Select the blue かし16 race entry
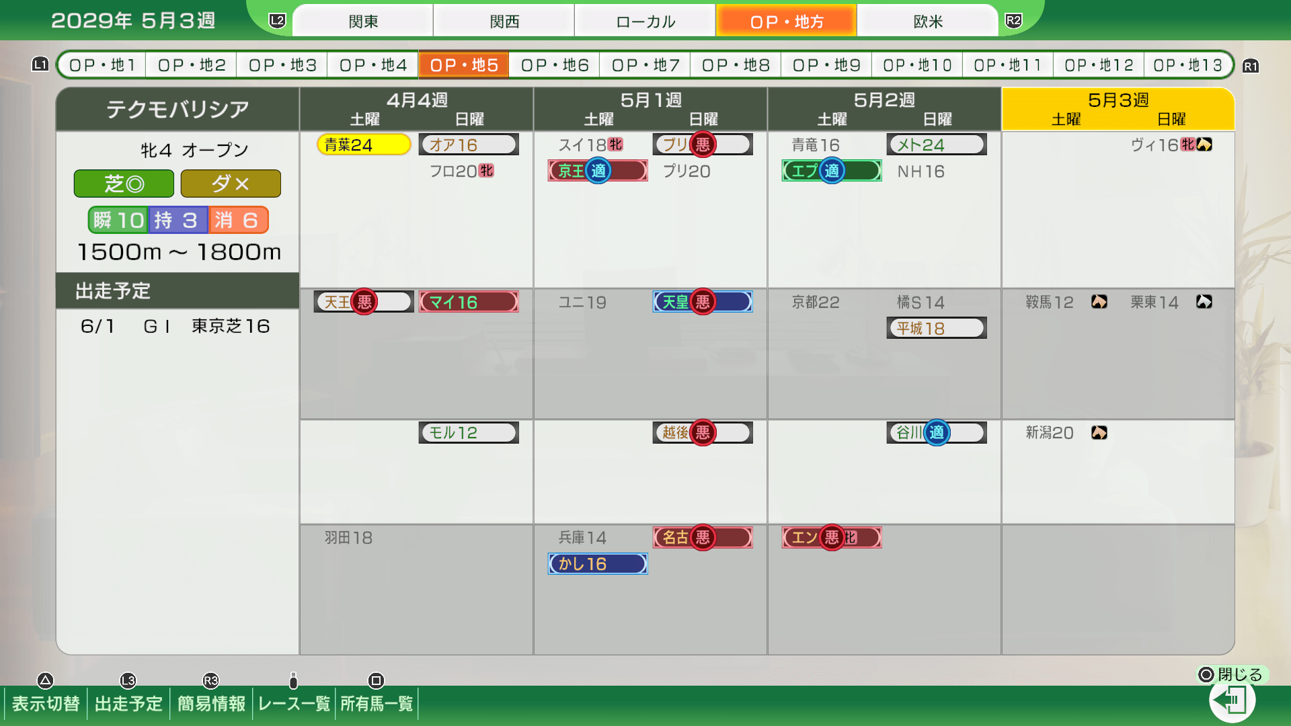Image resolution: width=1291 pixels, height=726 pixels. (598, 564)
